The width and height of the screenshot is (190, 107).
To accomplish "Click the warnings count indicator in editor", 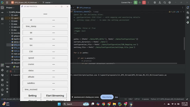I will tap(170, 12).
